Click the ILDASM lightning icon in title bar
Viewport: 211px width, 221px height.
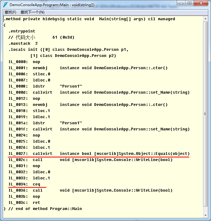click(x=5, y=5)
